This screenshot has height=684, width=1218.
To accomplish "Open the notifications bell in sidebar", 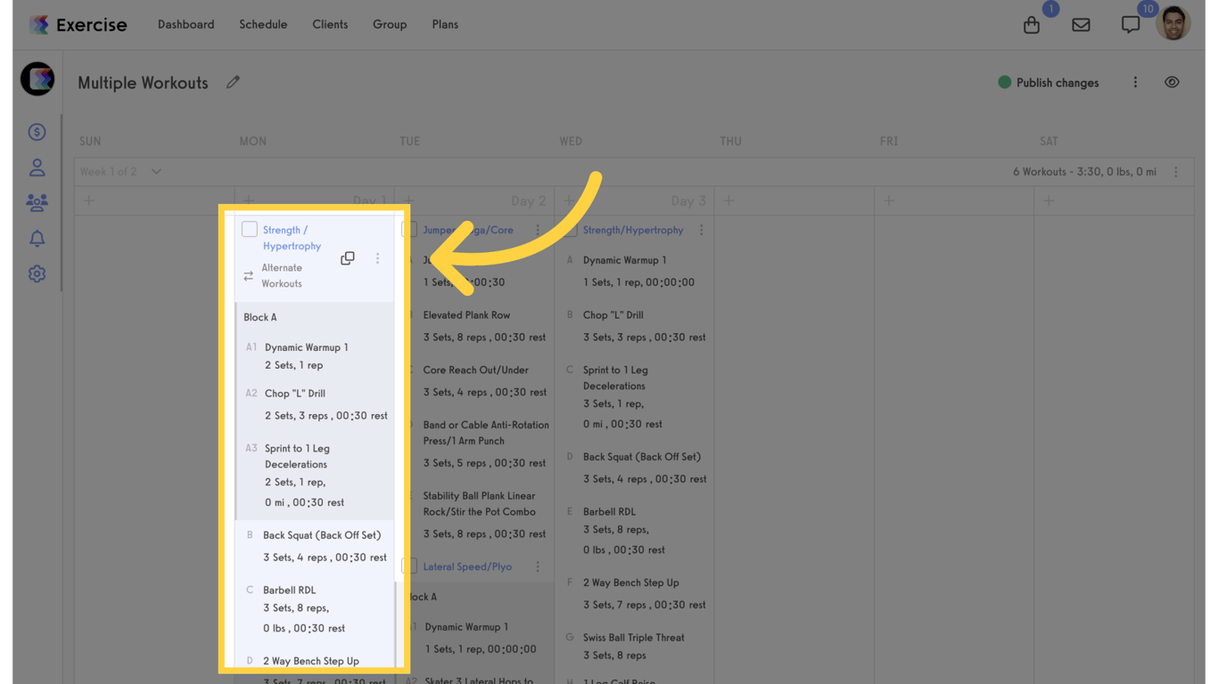I will click(x=37, y=239).
